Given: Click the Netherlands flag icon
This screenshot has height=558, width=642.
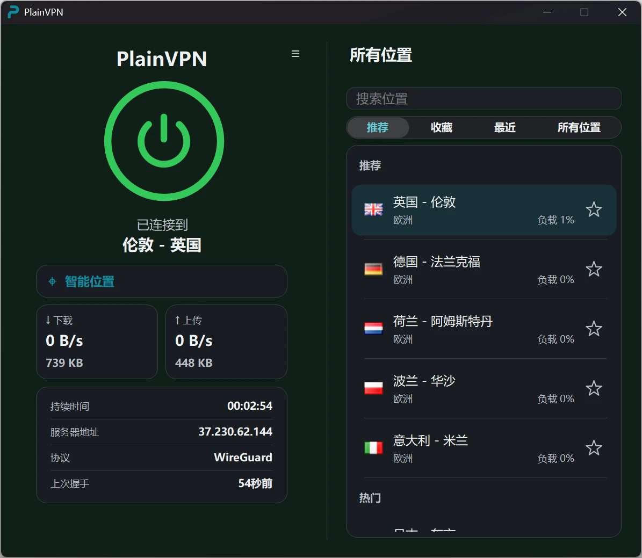Looking at the screenshot, I should click(373, 329).
